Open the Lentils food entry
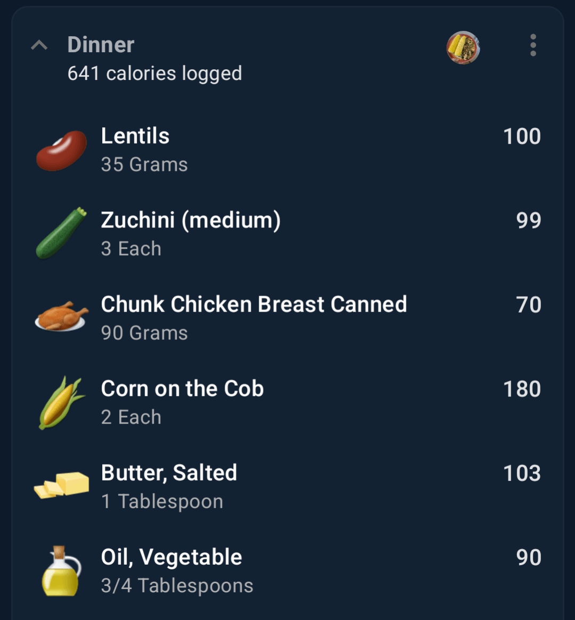 coord(287,150)
